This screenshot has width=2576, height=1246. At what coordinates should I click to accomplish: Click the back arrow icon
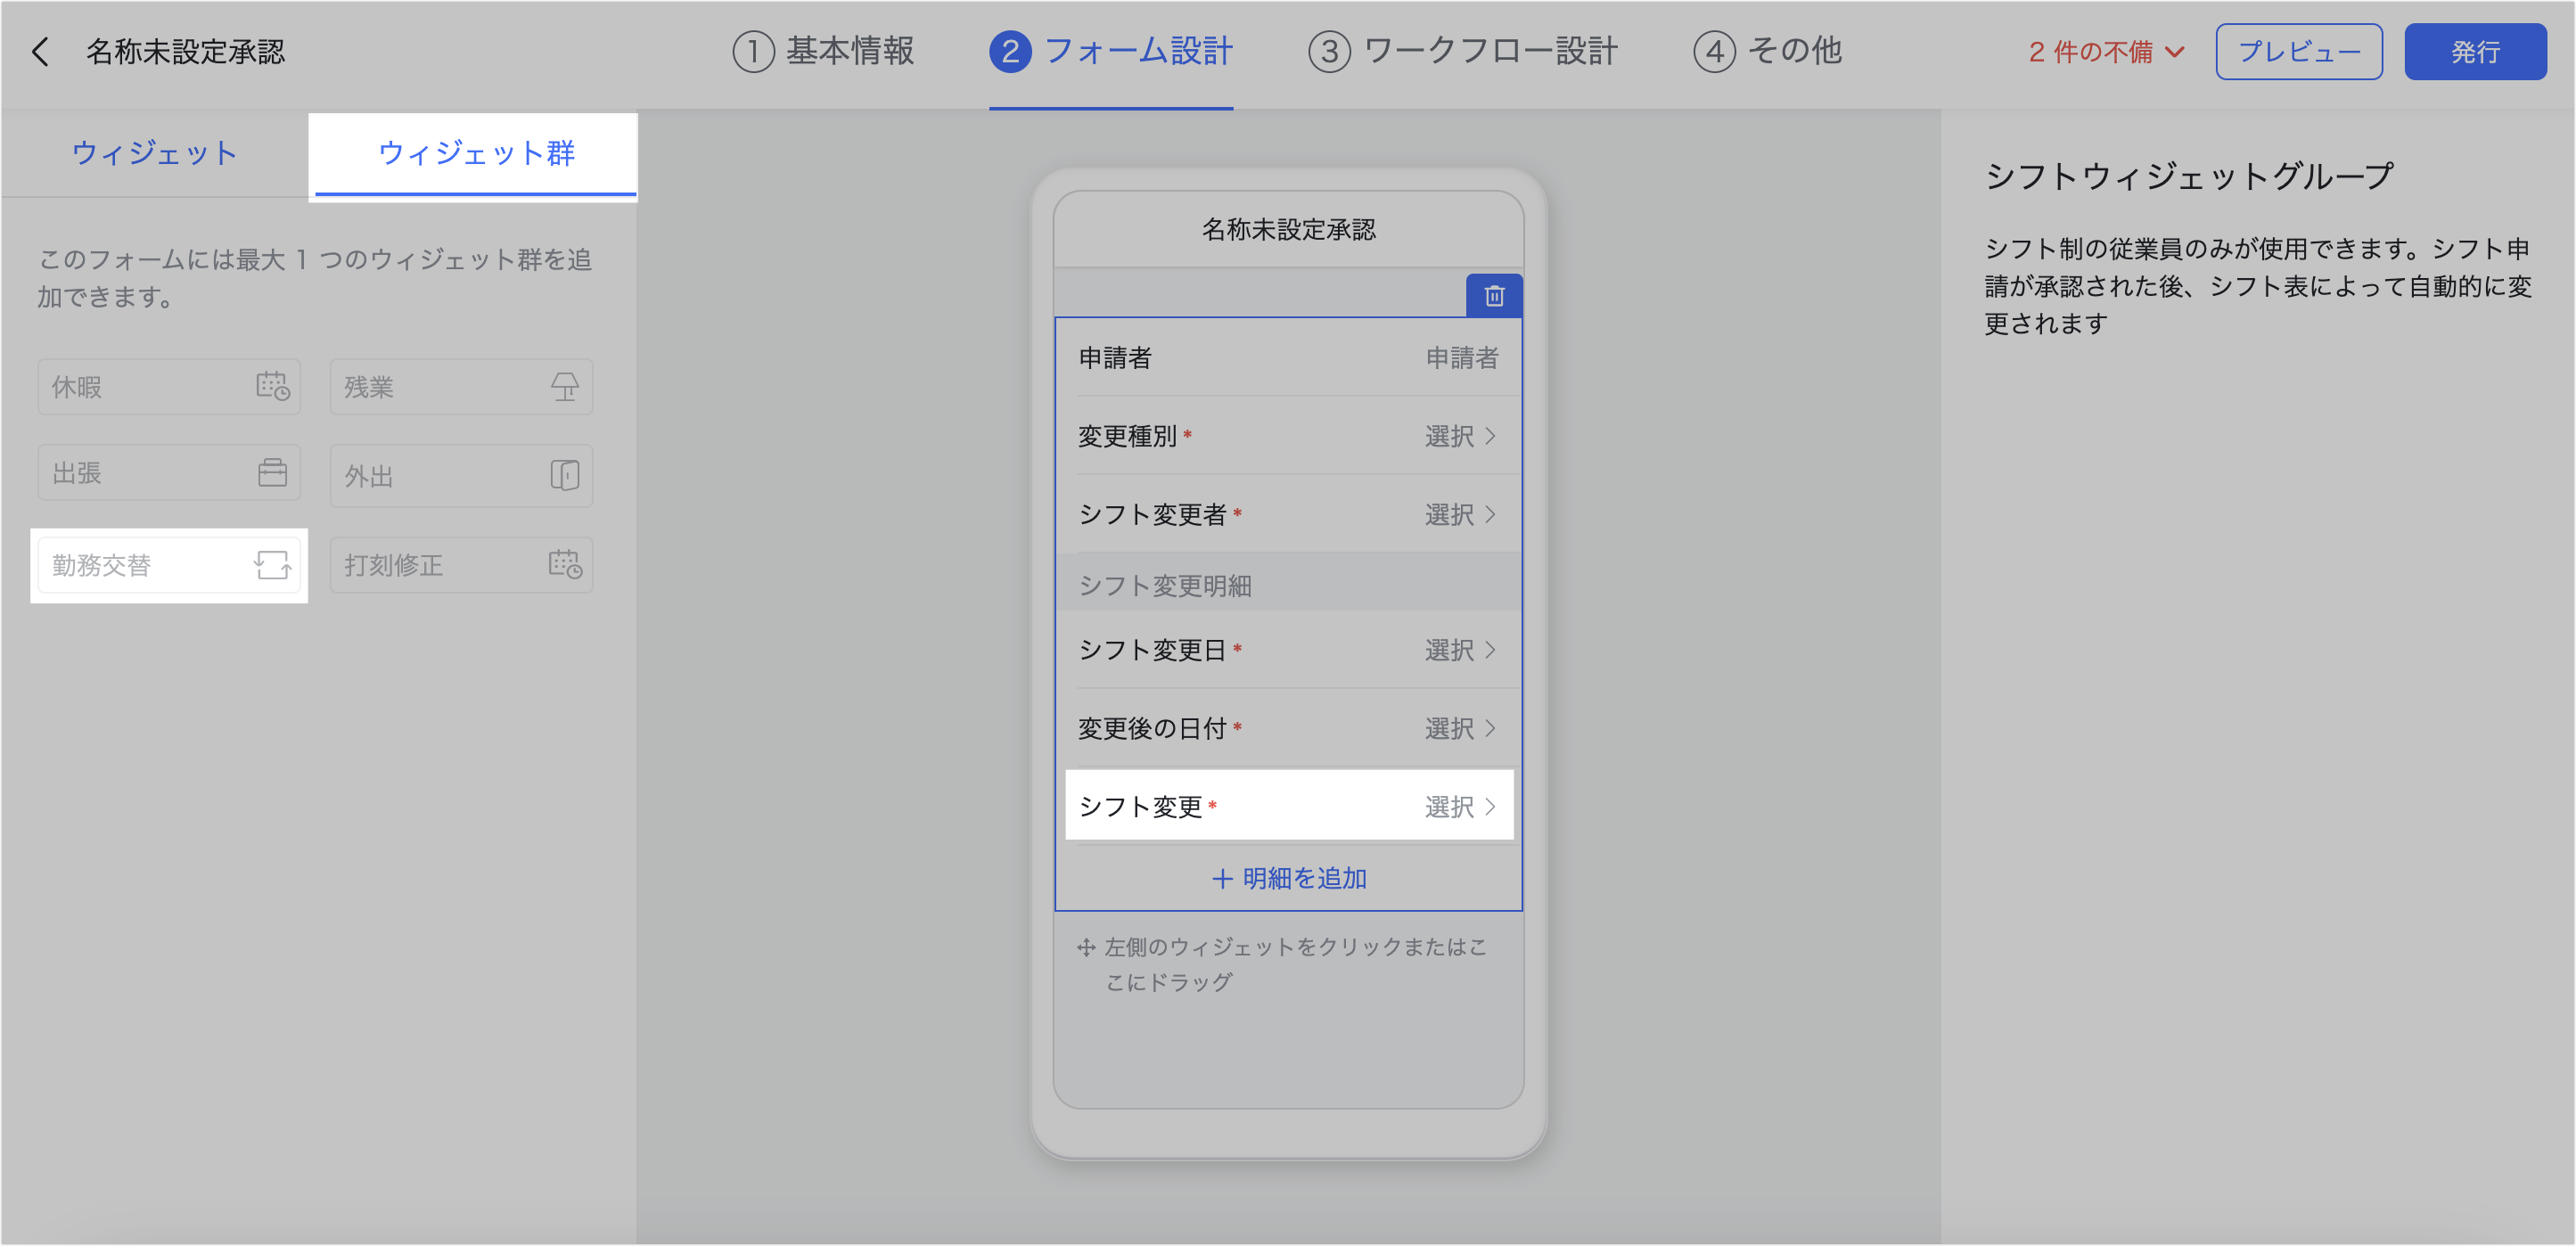point(40,52)
